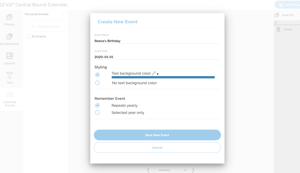Select the No text background color option

point(97,83)
